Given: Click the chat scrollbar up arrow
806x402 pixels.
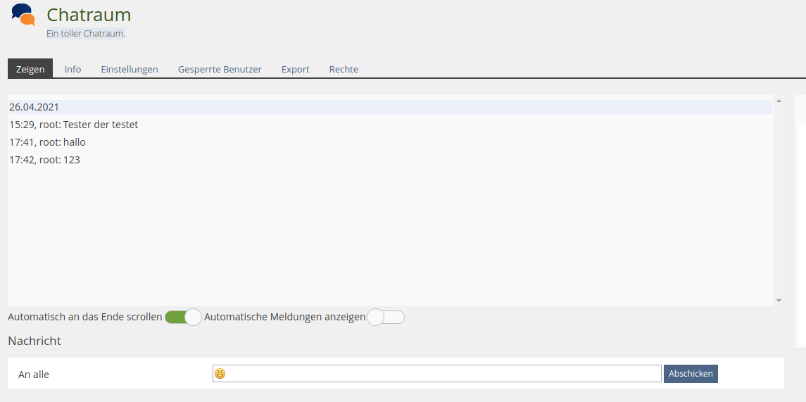Looking at the screenshot, I should (x=779, y=101).
